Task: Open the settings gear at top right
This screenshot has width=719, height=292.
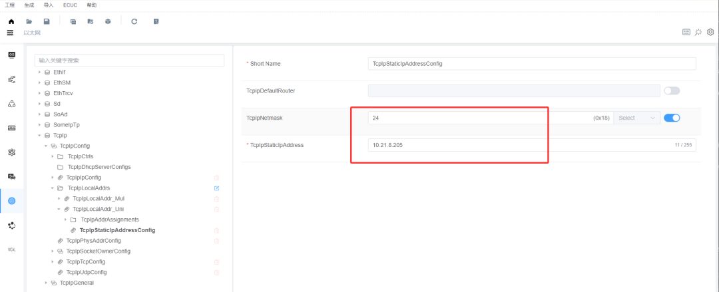Action: tap(710, 32)
